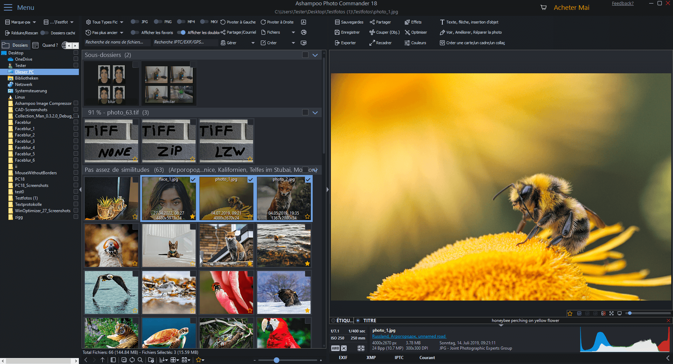The image size is (673, 364).
Task: Click the magnifier search icon in bottom toolbar
Action: [140, 360]
